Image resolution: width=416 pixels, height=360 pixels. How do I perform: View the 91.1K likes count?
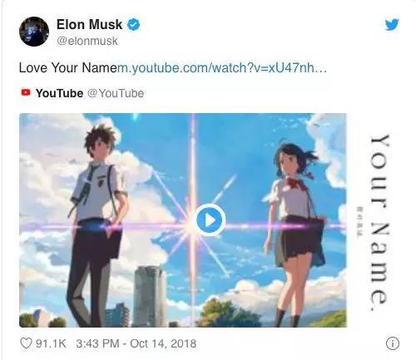(51, 343)
